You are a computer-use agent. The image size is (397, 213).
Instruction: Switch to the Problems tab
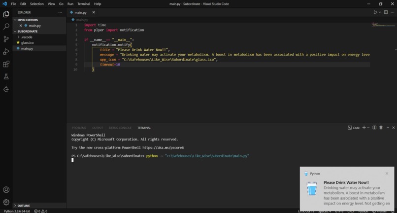tap(79, 128)
